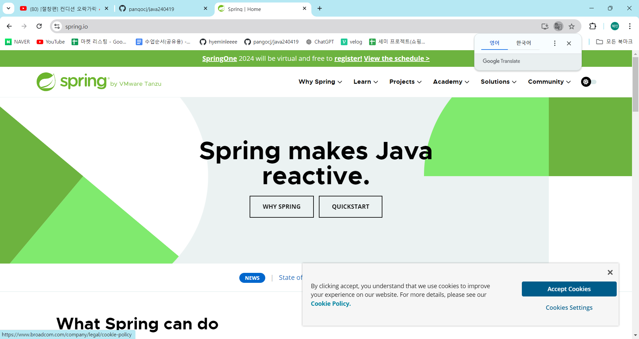Viewport: 639px width, 339px height.
Task: Bookmark this page with the star icon
Action: [x=571, y=26]
